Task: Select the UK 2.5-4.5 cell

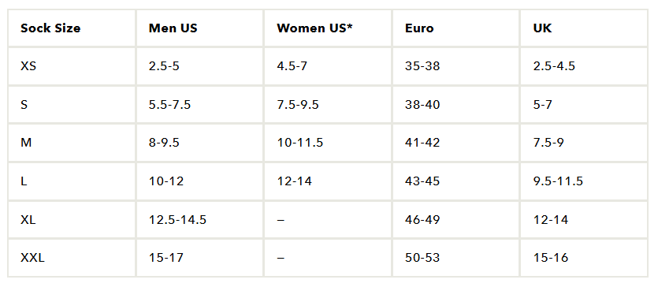Action: pyautogui.click(x=584, y=66)
